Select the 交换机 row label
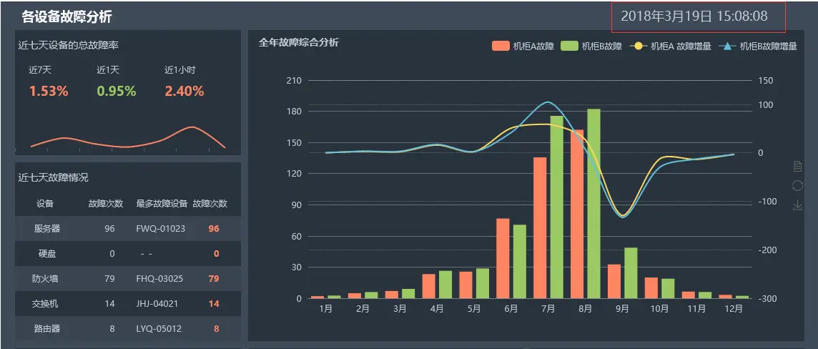818x349 pixels. 45,304
